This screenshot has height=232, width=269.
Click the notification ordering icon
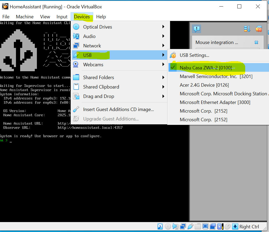tap(247, 29)
